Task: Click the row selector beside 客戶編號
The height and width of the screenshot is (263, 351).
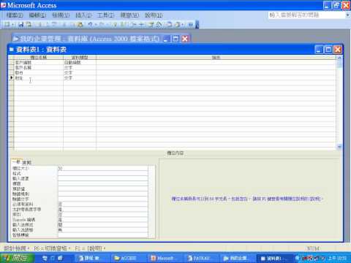Action: tap(11, 63)
